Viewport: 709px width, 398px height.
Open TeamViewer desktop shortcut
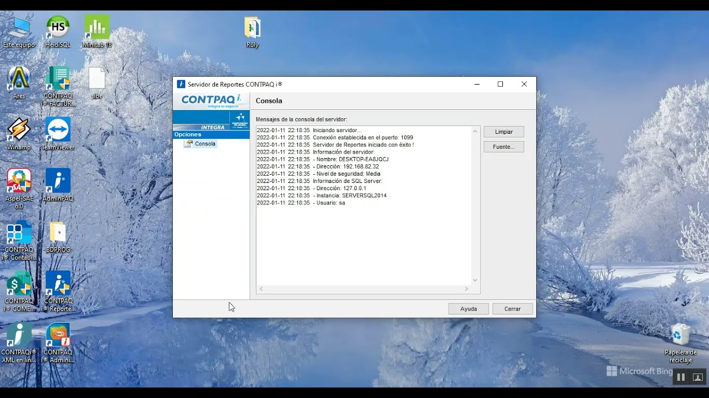point(58,134)
